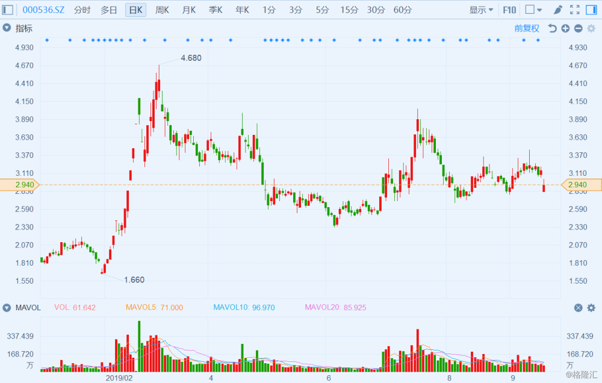Switch to the 60分 minute chart
Image resolution: width=602 pixels, height=383 pixels.
402,10
